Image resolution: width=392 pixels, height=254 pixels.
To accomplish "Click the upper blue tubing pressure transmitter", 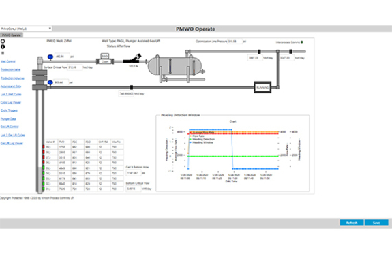I will (x=50, y=57).
